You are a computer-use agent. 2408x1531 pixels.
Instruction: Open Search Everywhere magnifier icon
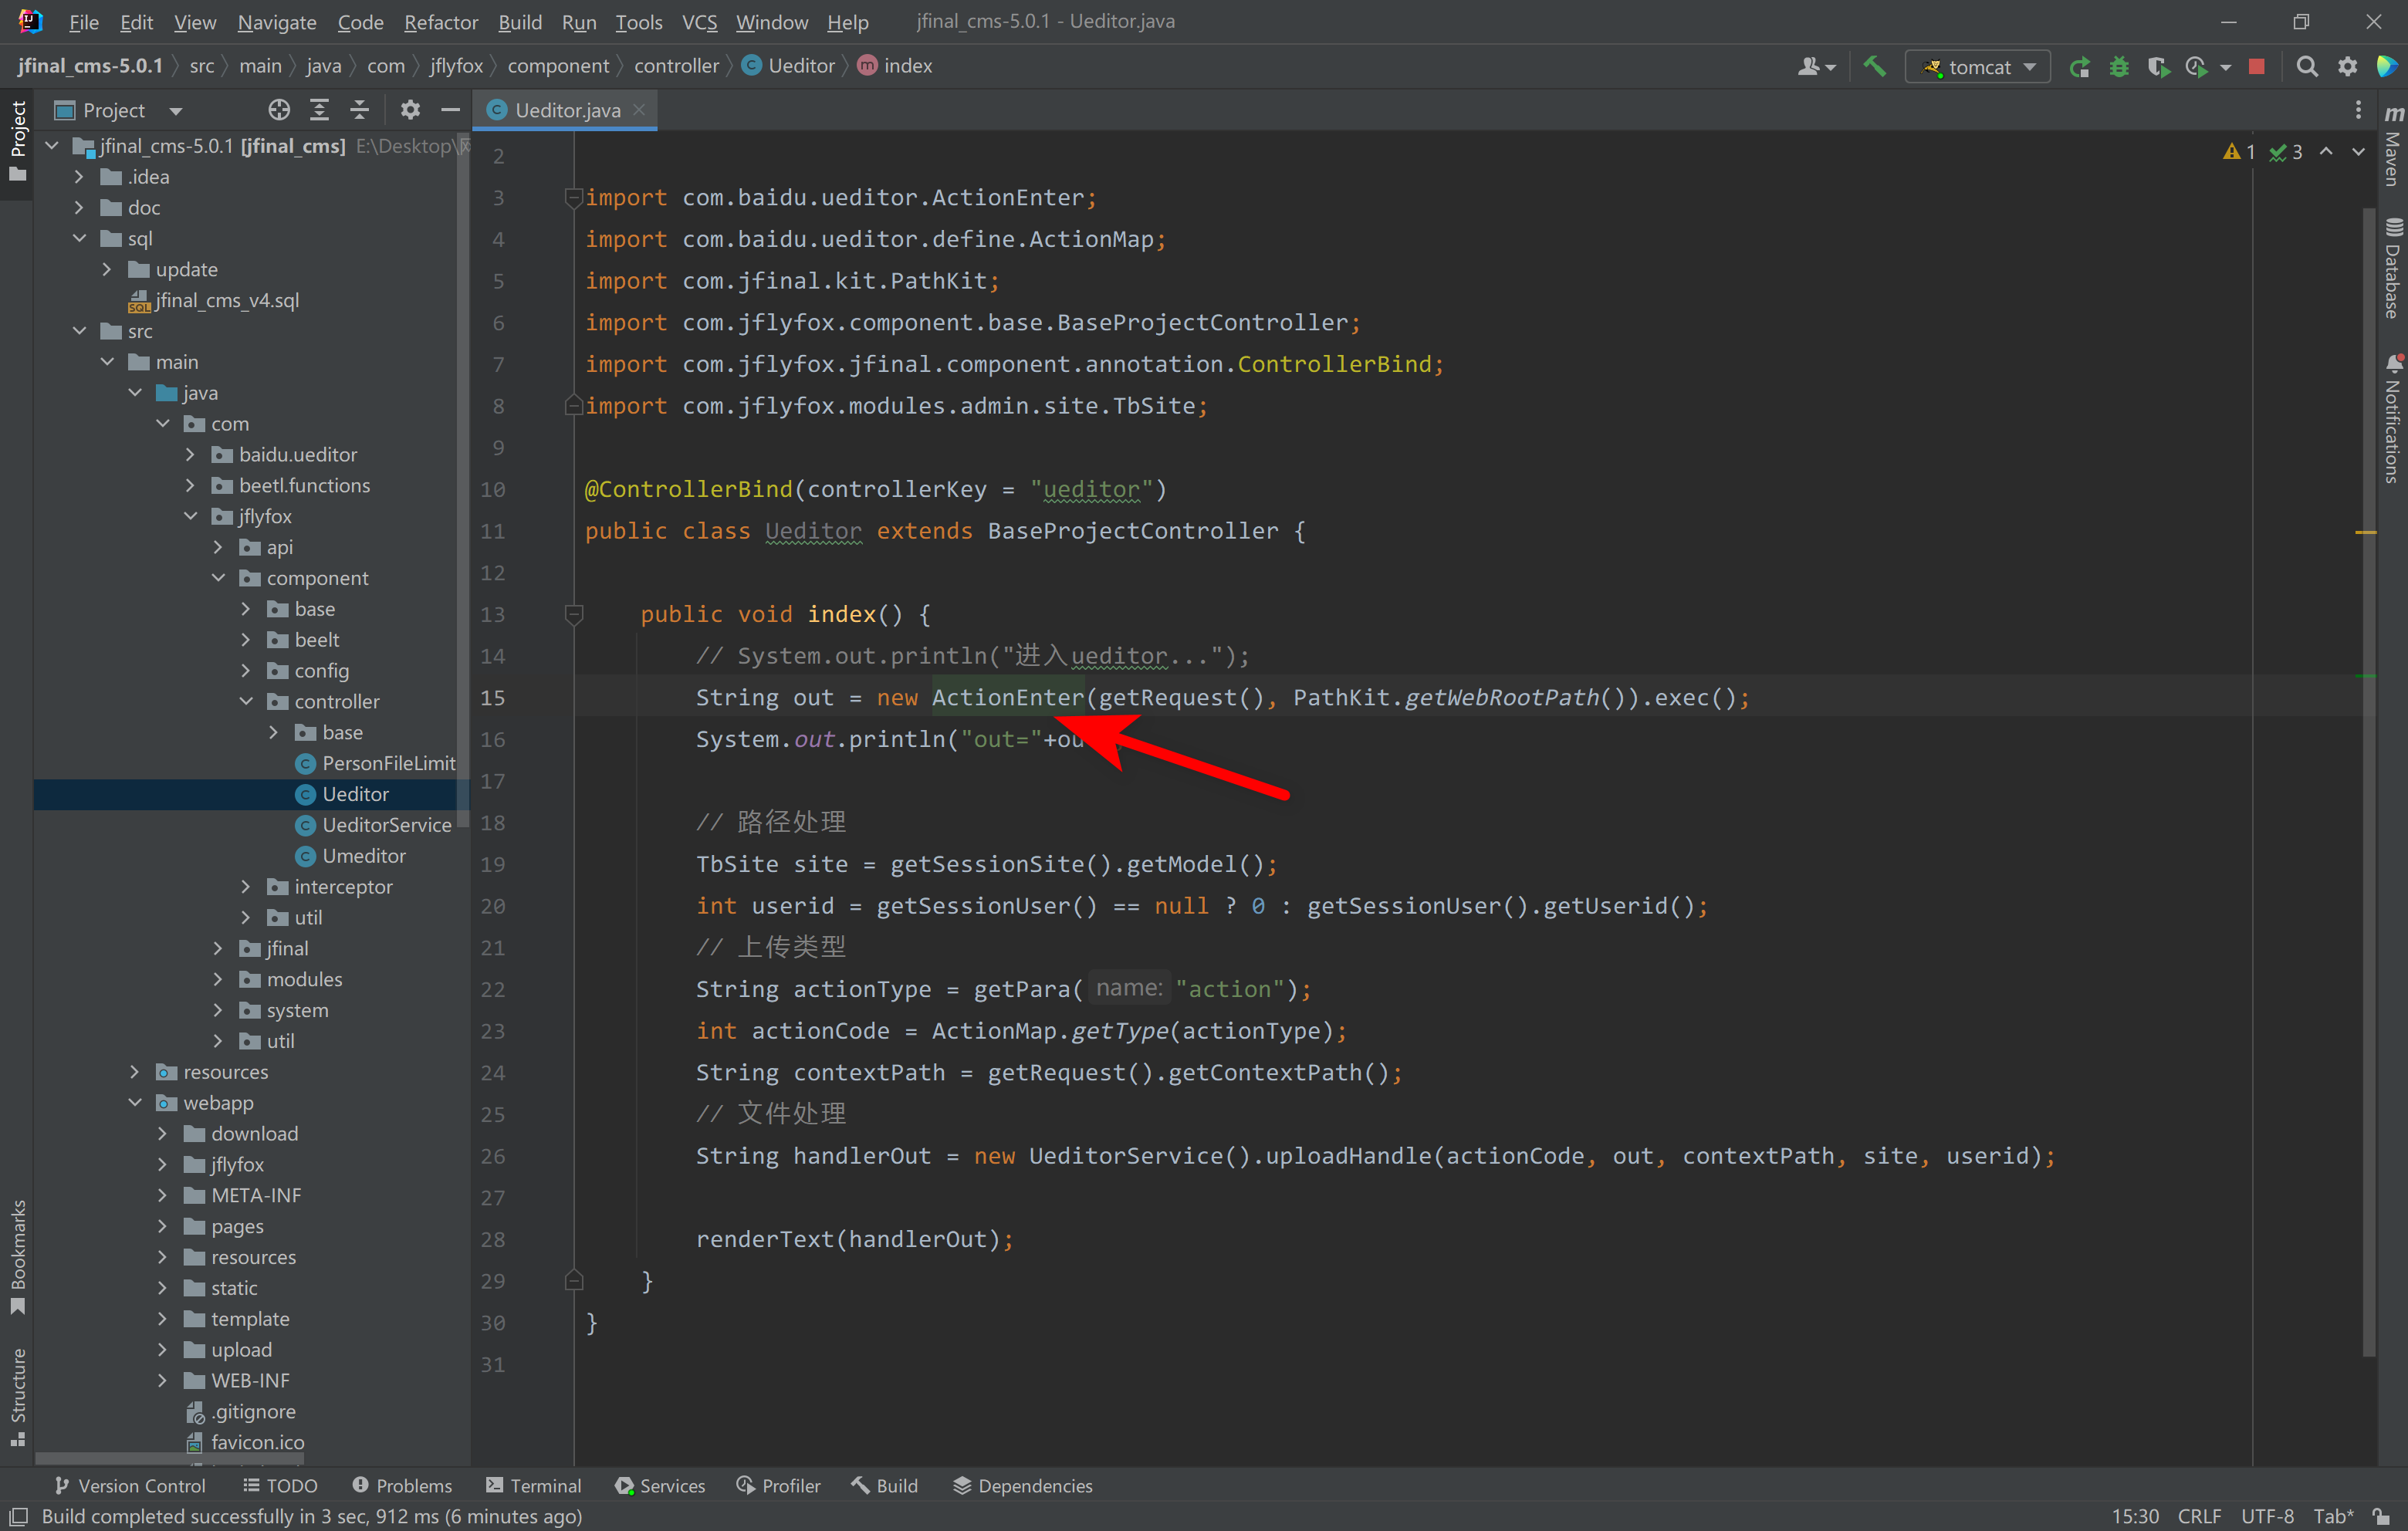pos(2306,66)
